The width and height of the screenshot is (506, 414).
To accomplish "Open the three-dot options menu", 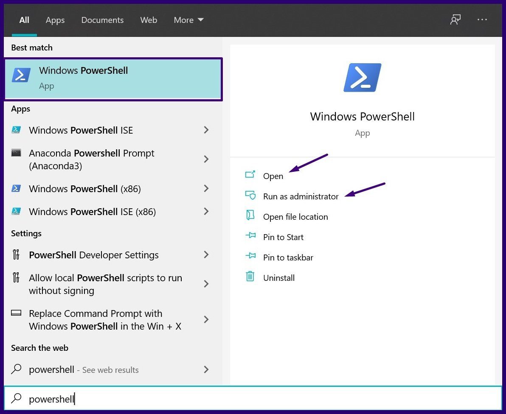I will [x=482, y=20].
